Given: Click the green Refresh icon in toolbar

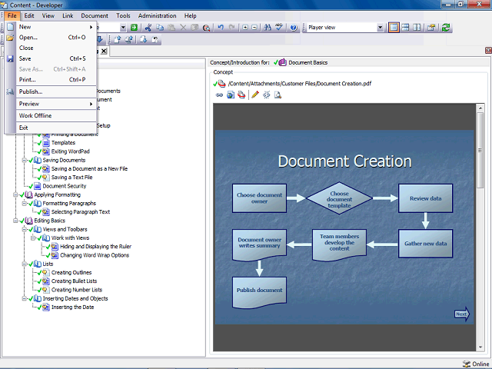Looking at the screenshot, I should point(446,28).
